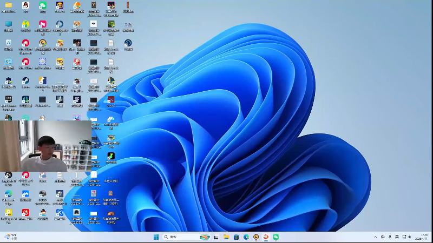Open the This PC desktop icon

coord(9,25)
